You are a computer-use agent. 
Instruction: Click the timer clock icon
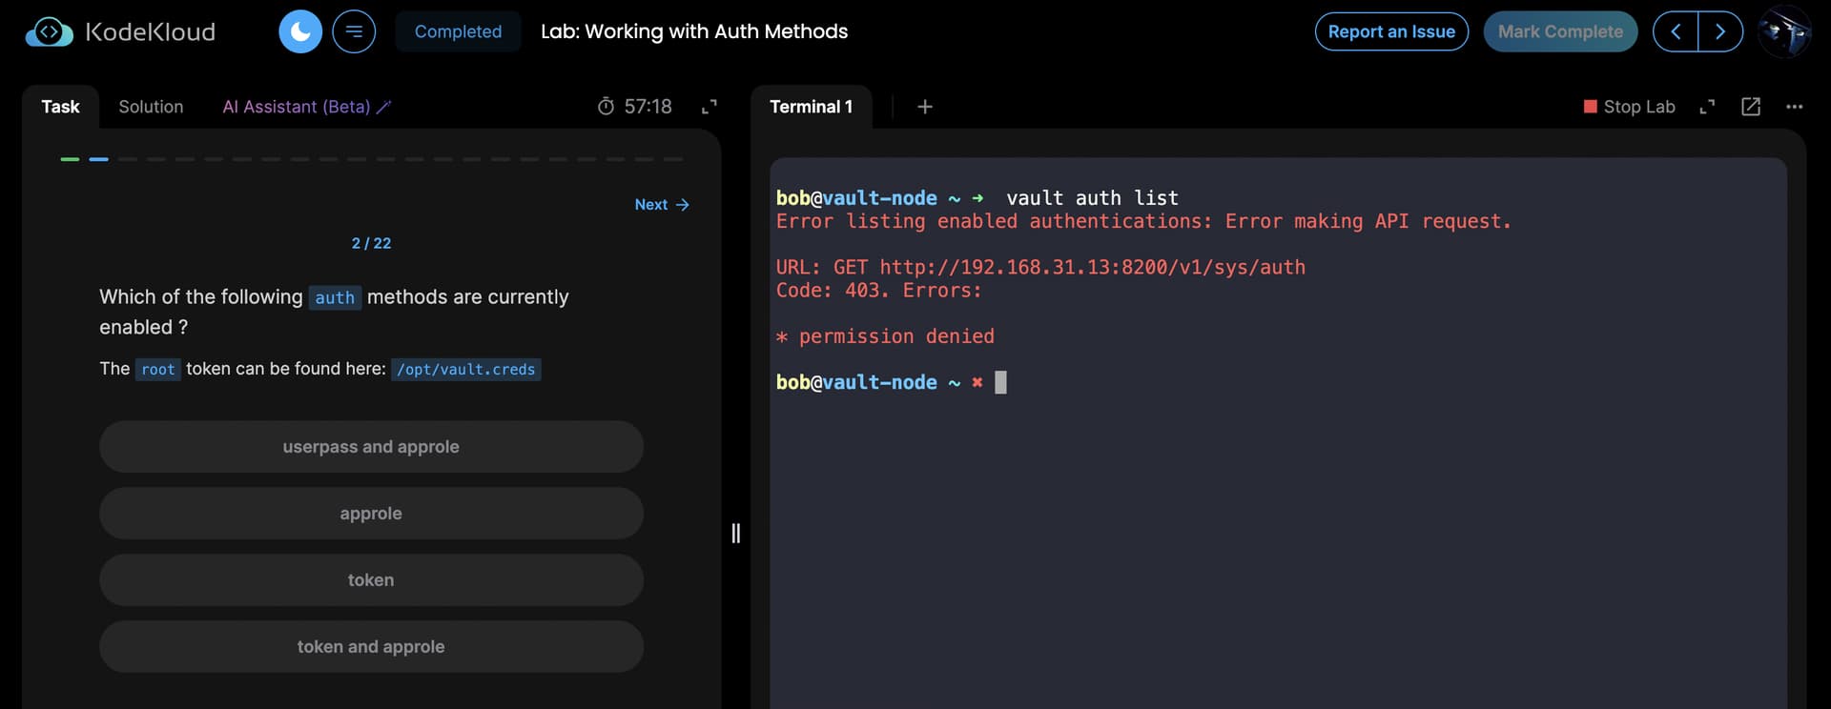click(x=606, y=106)
